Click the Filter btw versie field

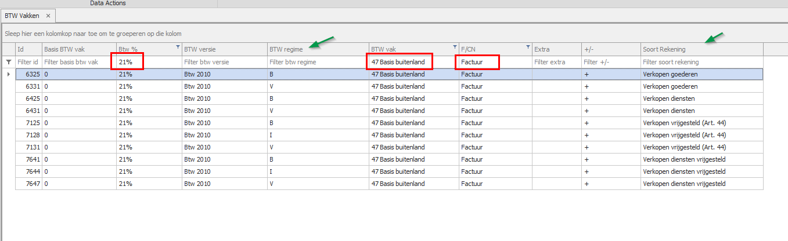(x=224, y=62)
